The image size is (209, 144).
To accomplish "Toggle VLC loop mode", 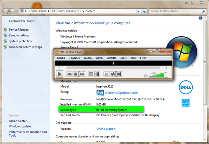I will click(113, 74).
